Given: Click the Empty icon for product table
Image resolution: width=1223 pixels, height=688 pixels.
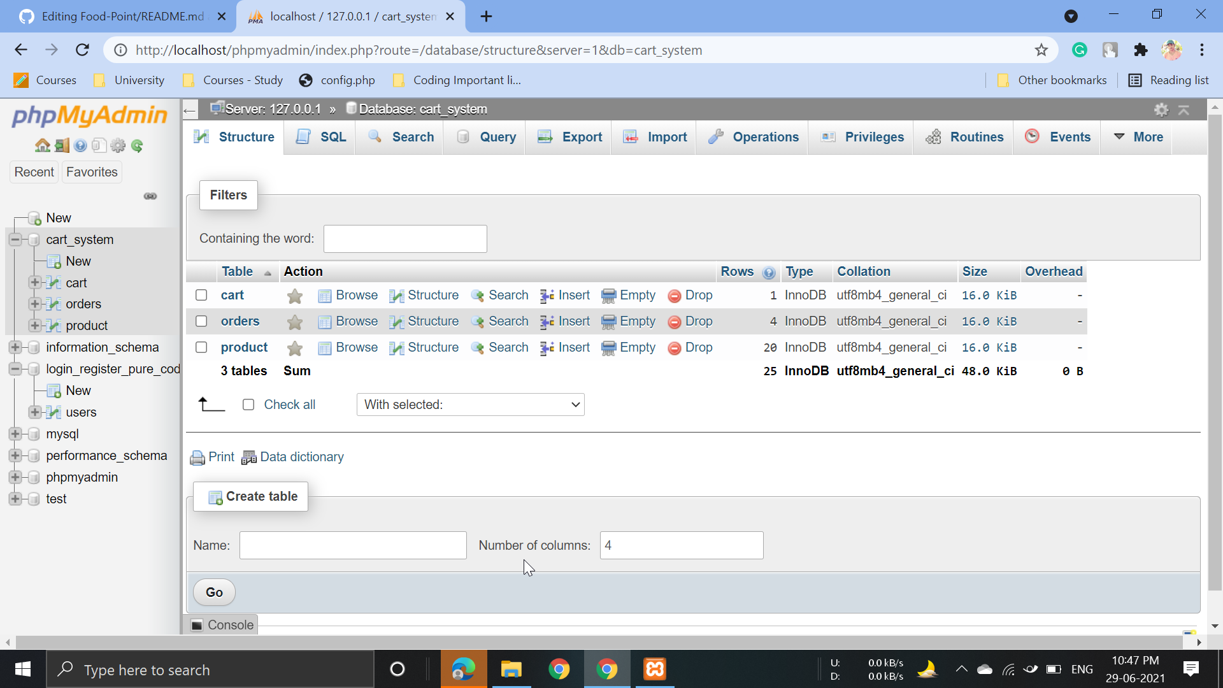Looking at the screenshot, I should [x=608, y=348].
